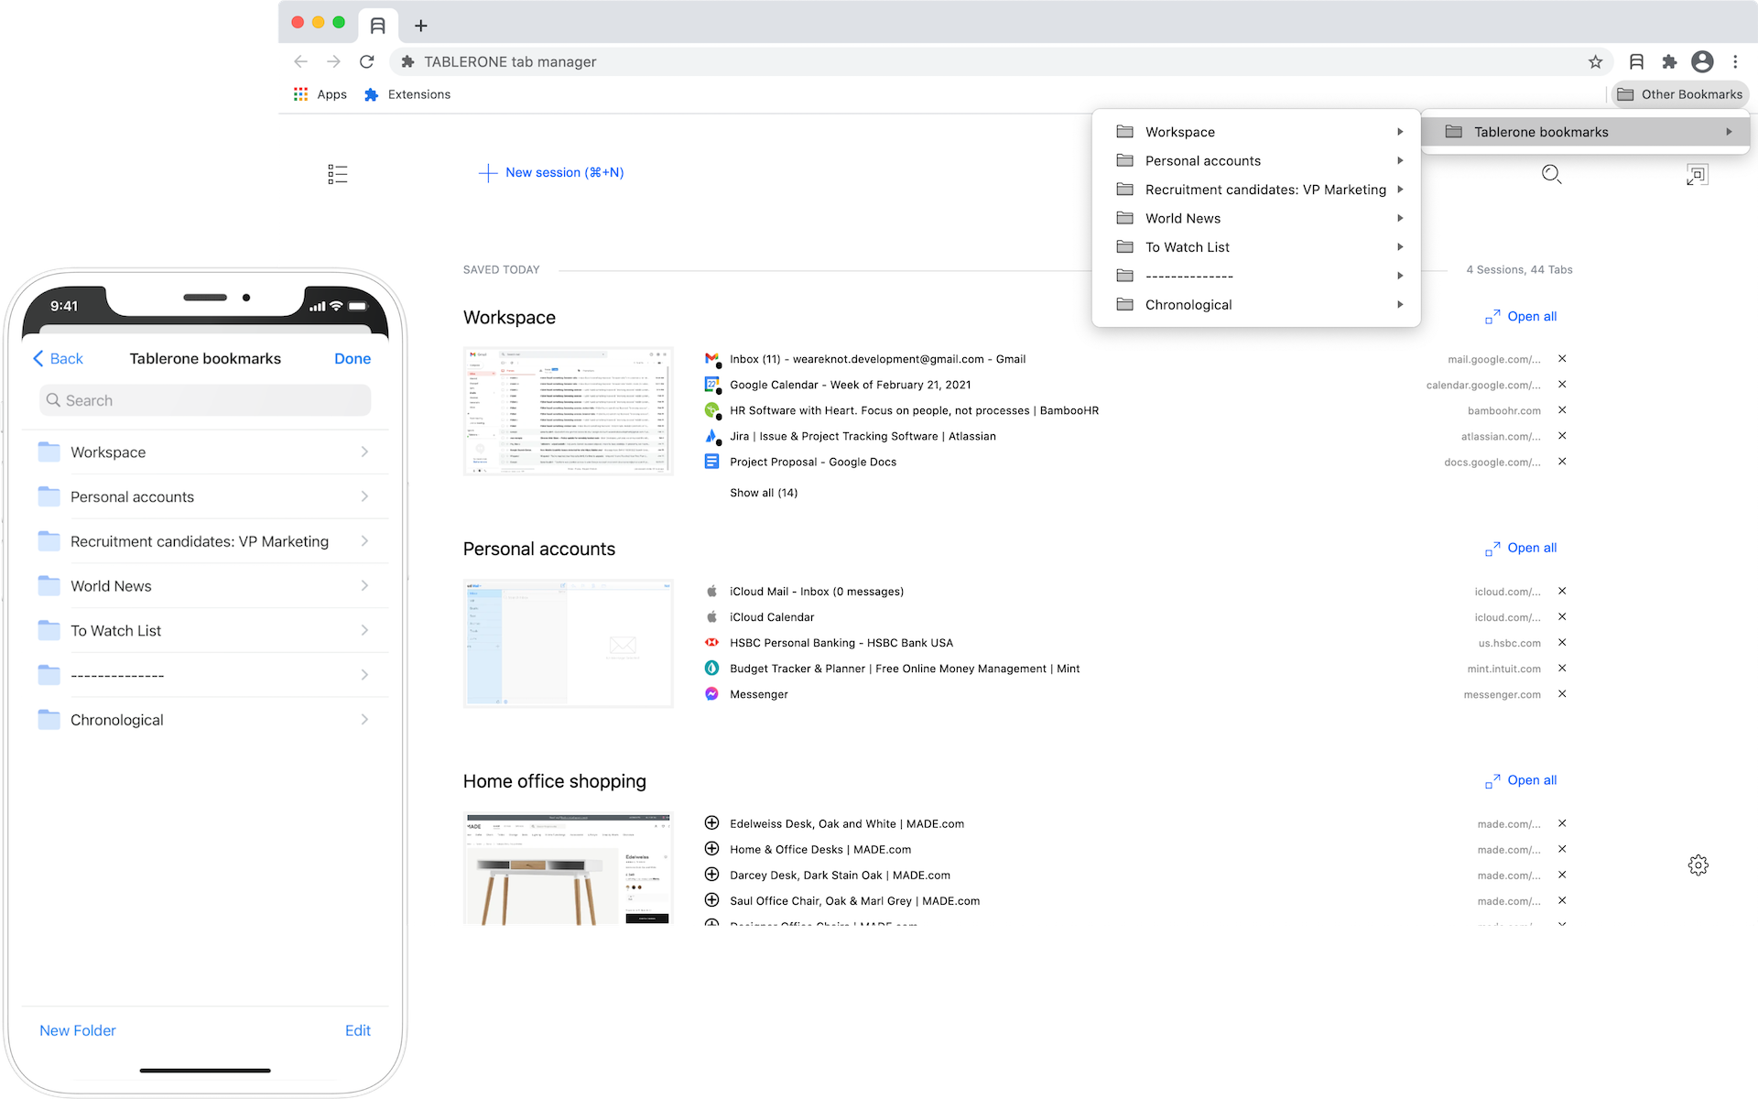Bookmark page with the star icon
The height and width of the screenshot is (1099, 1758).
click(x=1595, y=61)
